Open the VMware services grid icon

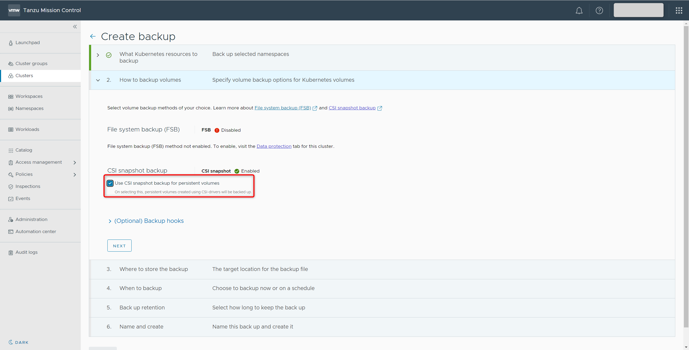(x=679, y=10)
